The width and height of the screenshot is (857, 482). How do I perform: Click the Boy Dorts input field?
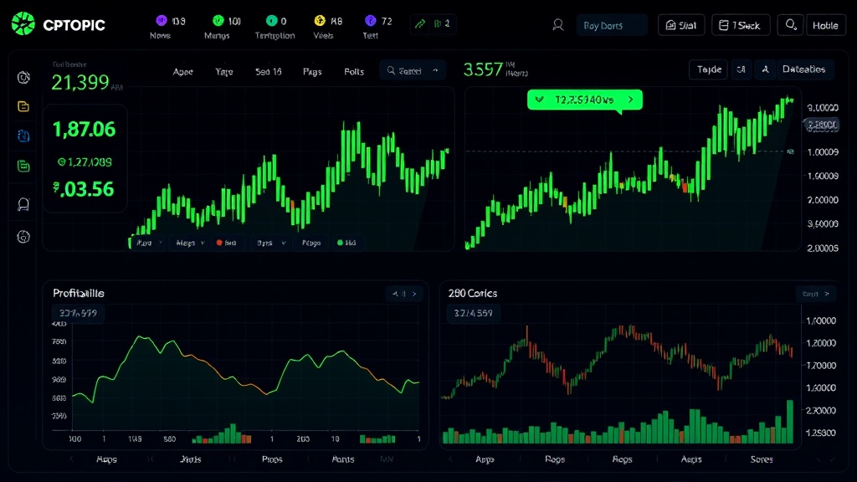coord(612,25)
